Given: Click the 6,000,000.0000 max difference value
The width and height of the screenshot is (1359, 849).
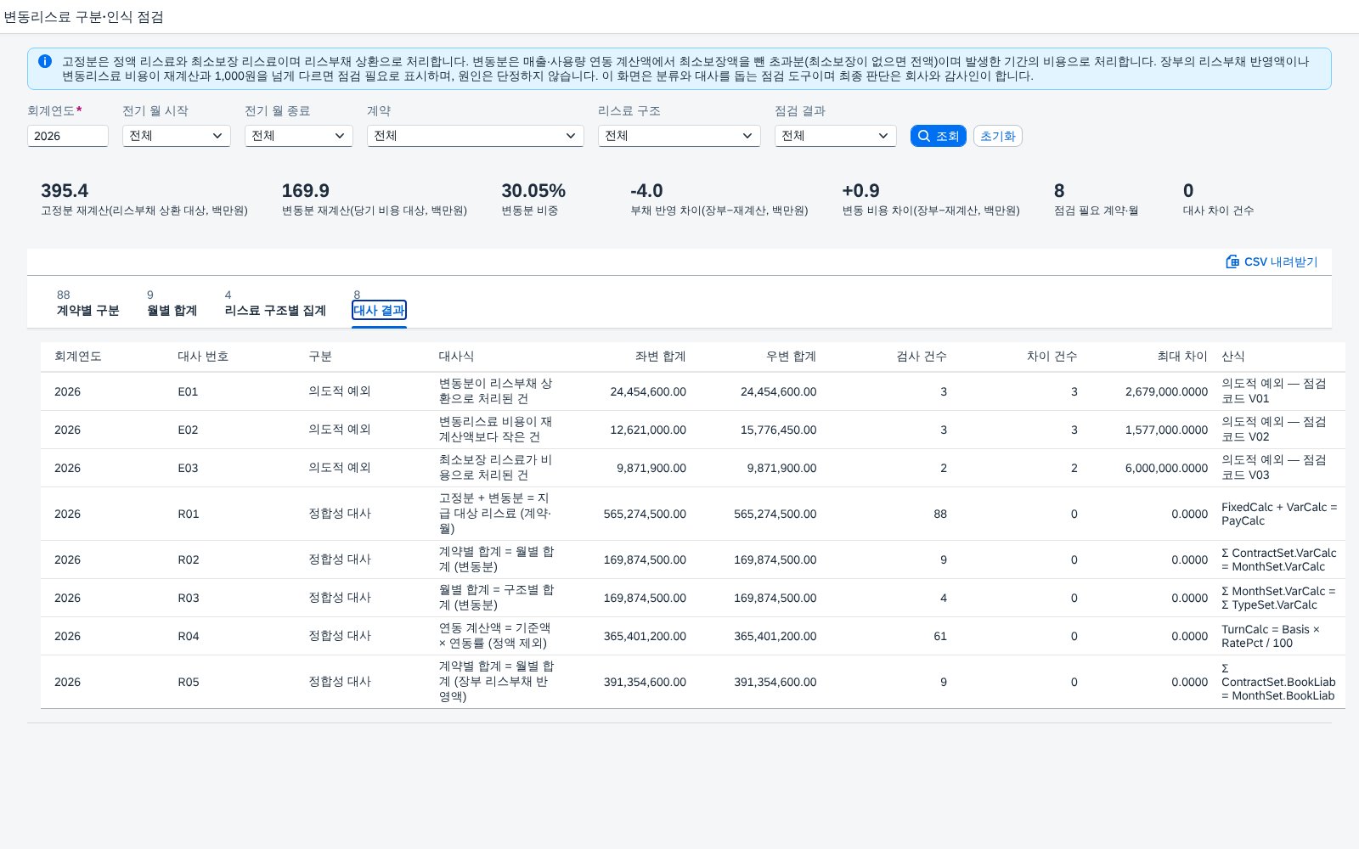Looking at the screenshot, I should click(x=1166, y=468).
